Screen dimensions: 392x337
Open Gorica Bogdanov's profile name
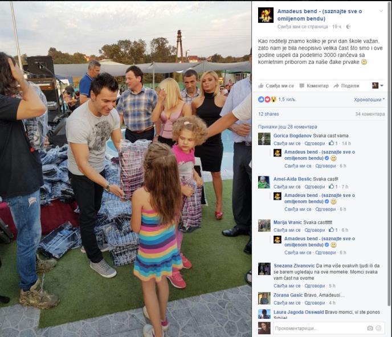pos(292,135)
